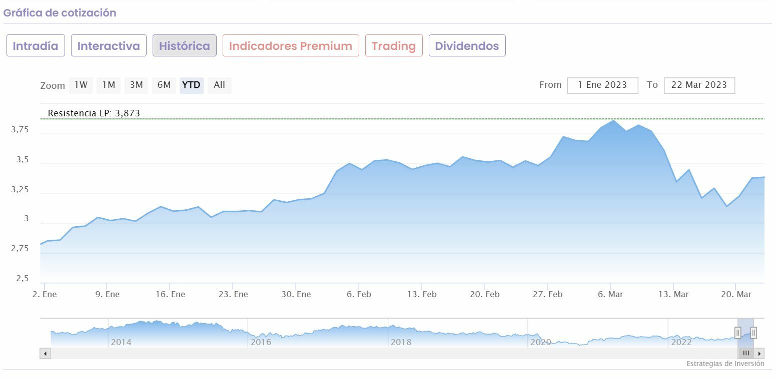Image resolution: width=776 pixels, height=381 pixels.
Task: Select the Histórica chart tab
Action: pos(184,46)
